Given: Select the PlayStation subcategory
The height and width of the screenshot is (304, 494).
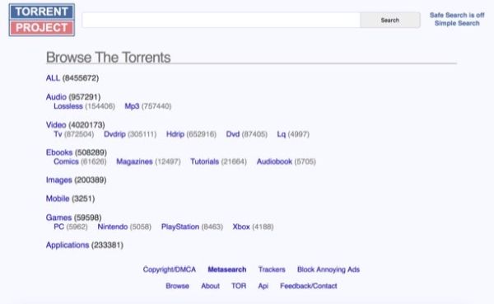Looking at the screenshot, I should tap(180, 227).
